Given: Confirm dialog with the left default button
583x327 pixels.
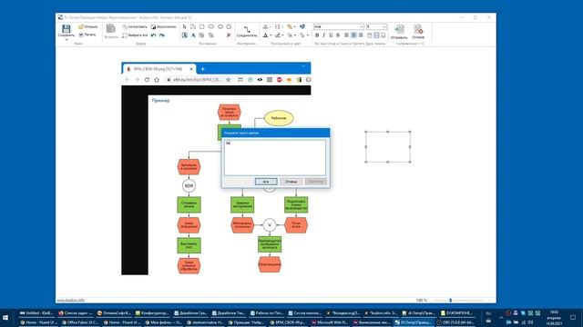Looking at the screenshot, I should [x=266, y=182].
